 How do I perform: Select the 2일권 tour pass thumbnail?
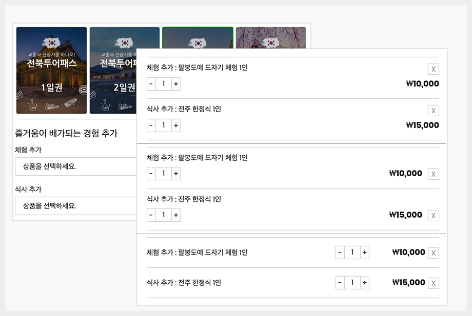click(113, 70)
